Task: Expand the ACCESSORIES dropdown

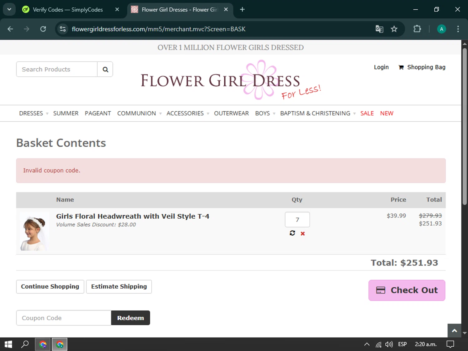Action: (188, 113)
